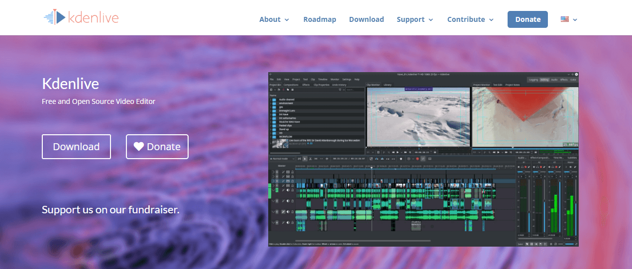Expand the Support navigation menu

(415, 19)
